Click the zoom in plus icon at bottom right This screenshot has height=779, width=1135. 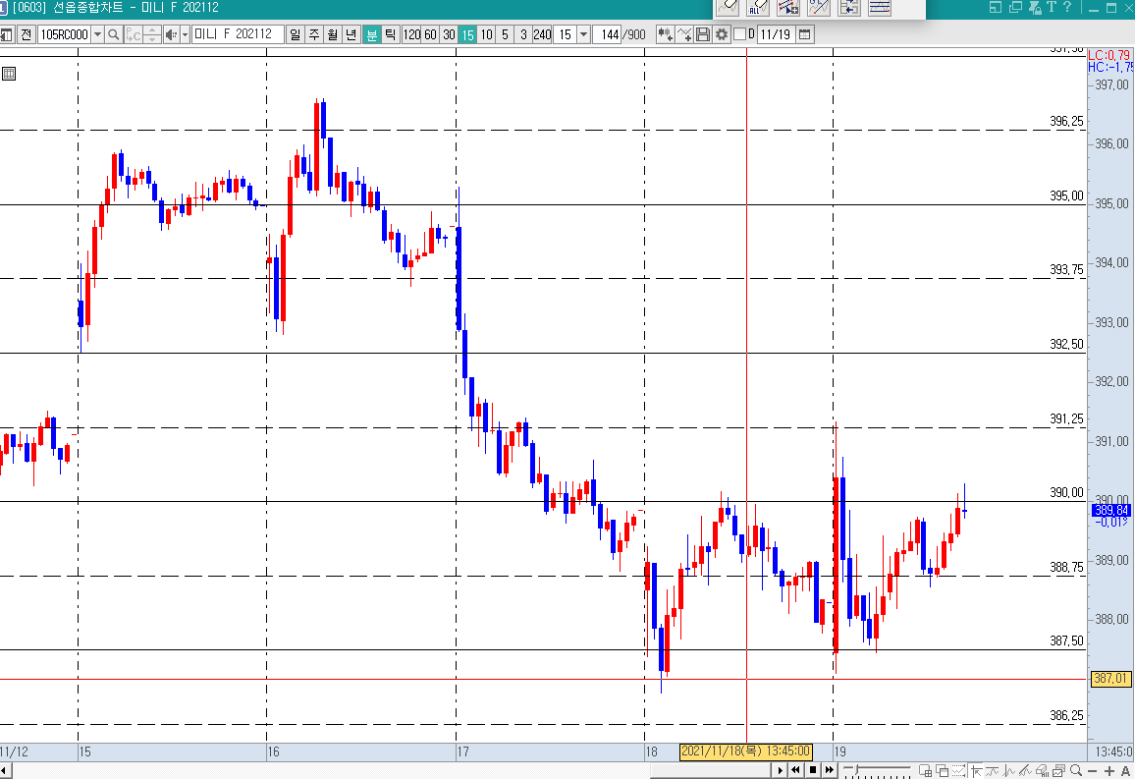tap(1108, 771)
